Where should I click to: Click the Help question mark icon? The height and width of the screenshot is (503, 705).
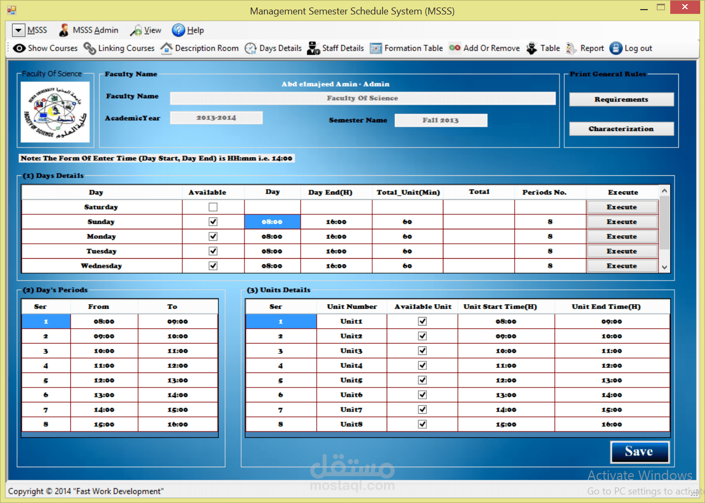pyautogui.click(x=178, y=30)
